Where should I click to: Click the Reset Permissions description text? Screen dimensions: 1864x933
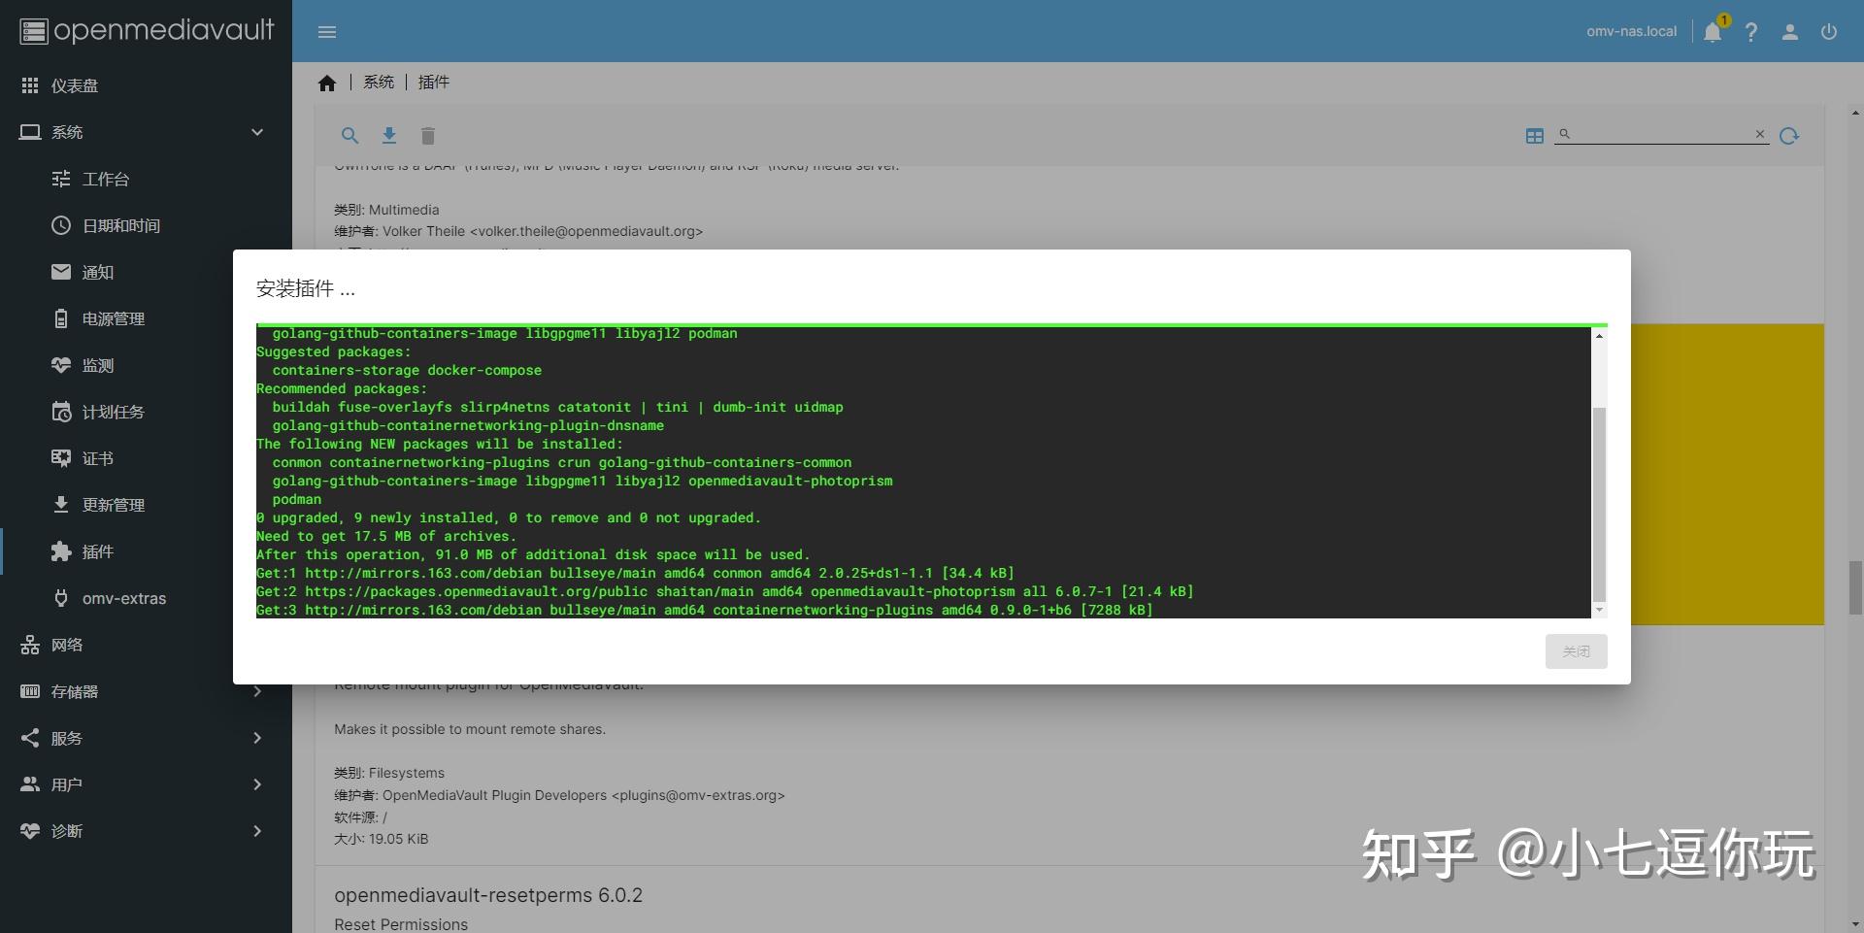[x=401, y=924]
